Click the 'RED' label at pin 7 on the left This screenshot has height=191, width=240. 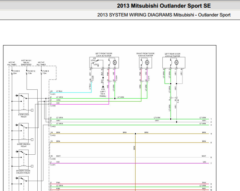[58, 188]
